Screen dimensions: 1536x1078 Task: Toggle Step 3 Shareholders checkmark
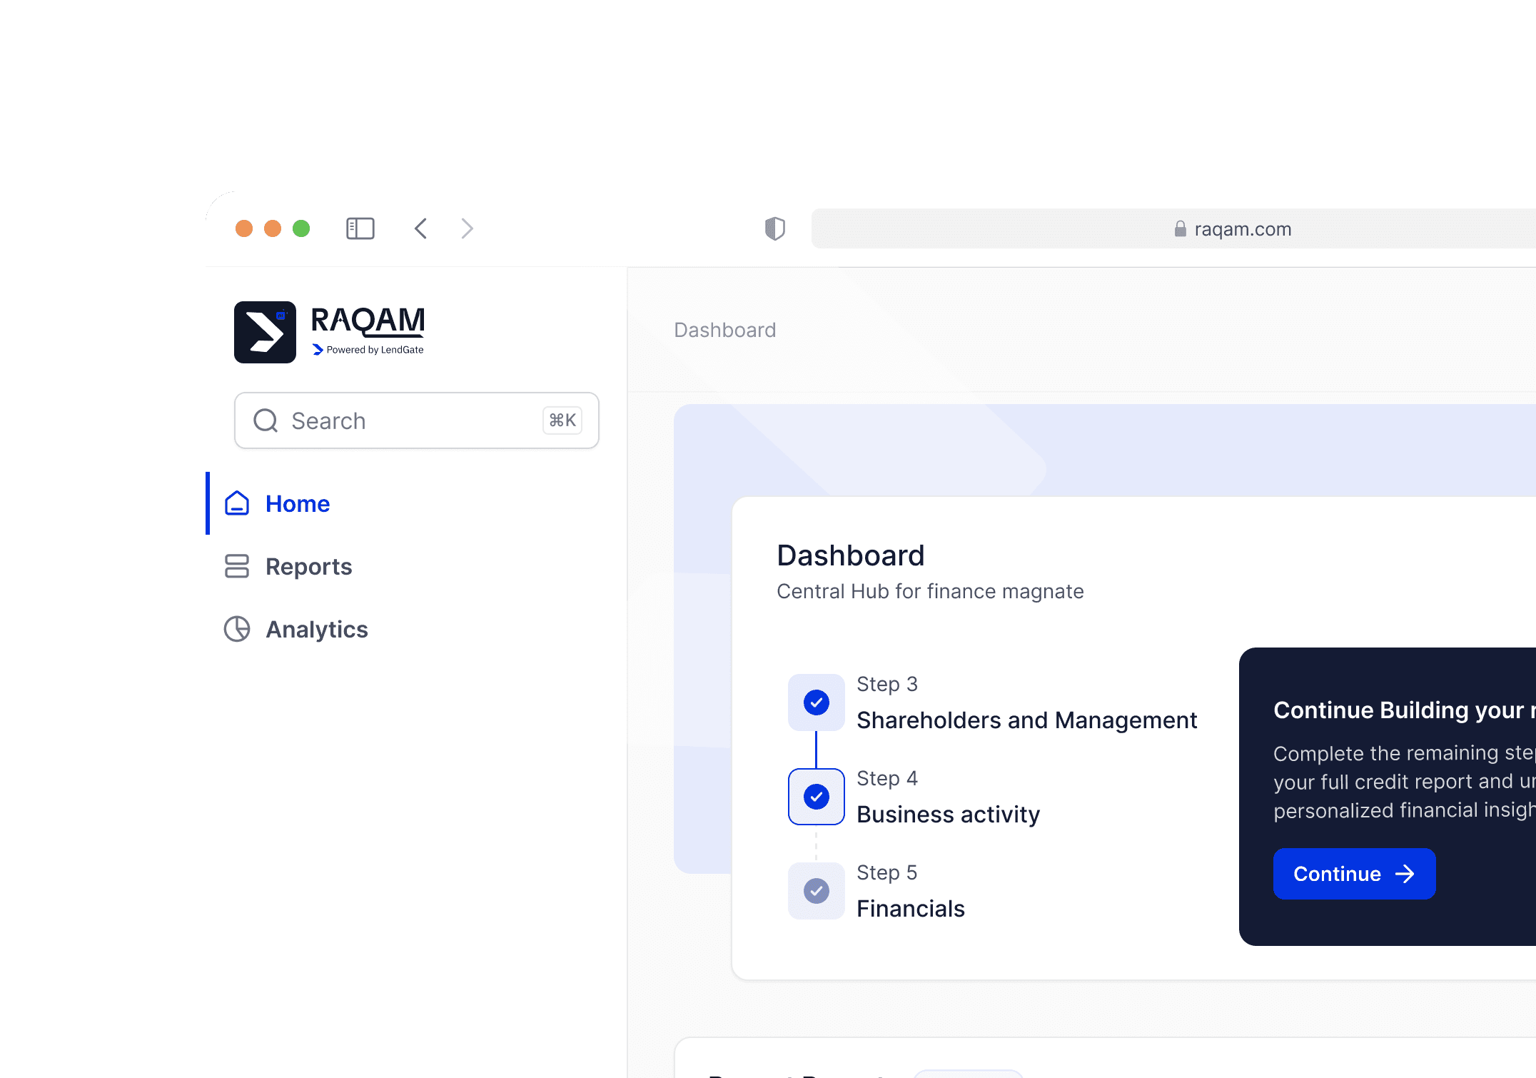tap(816, 702)
